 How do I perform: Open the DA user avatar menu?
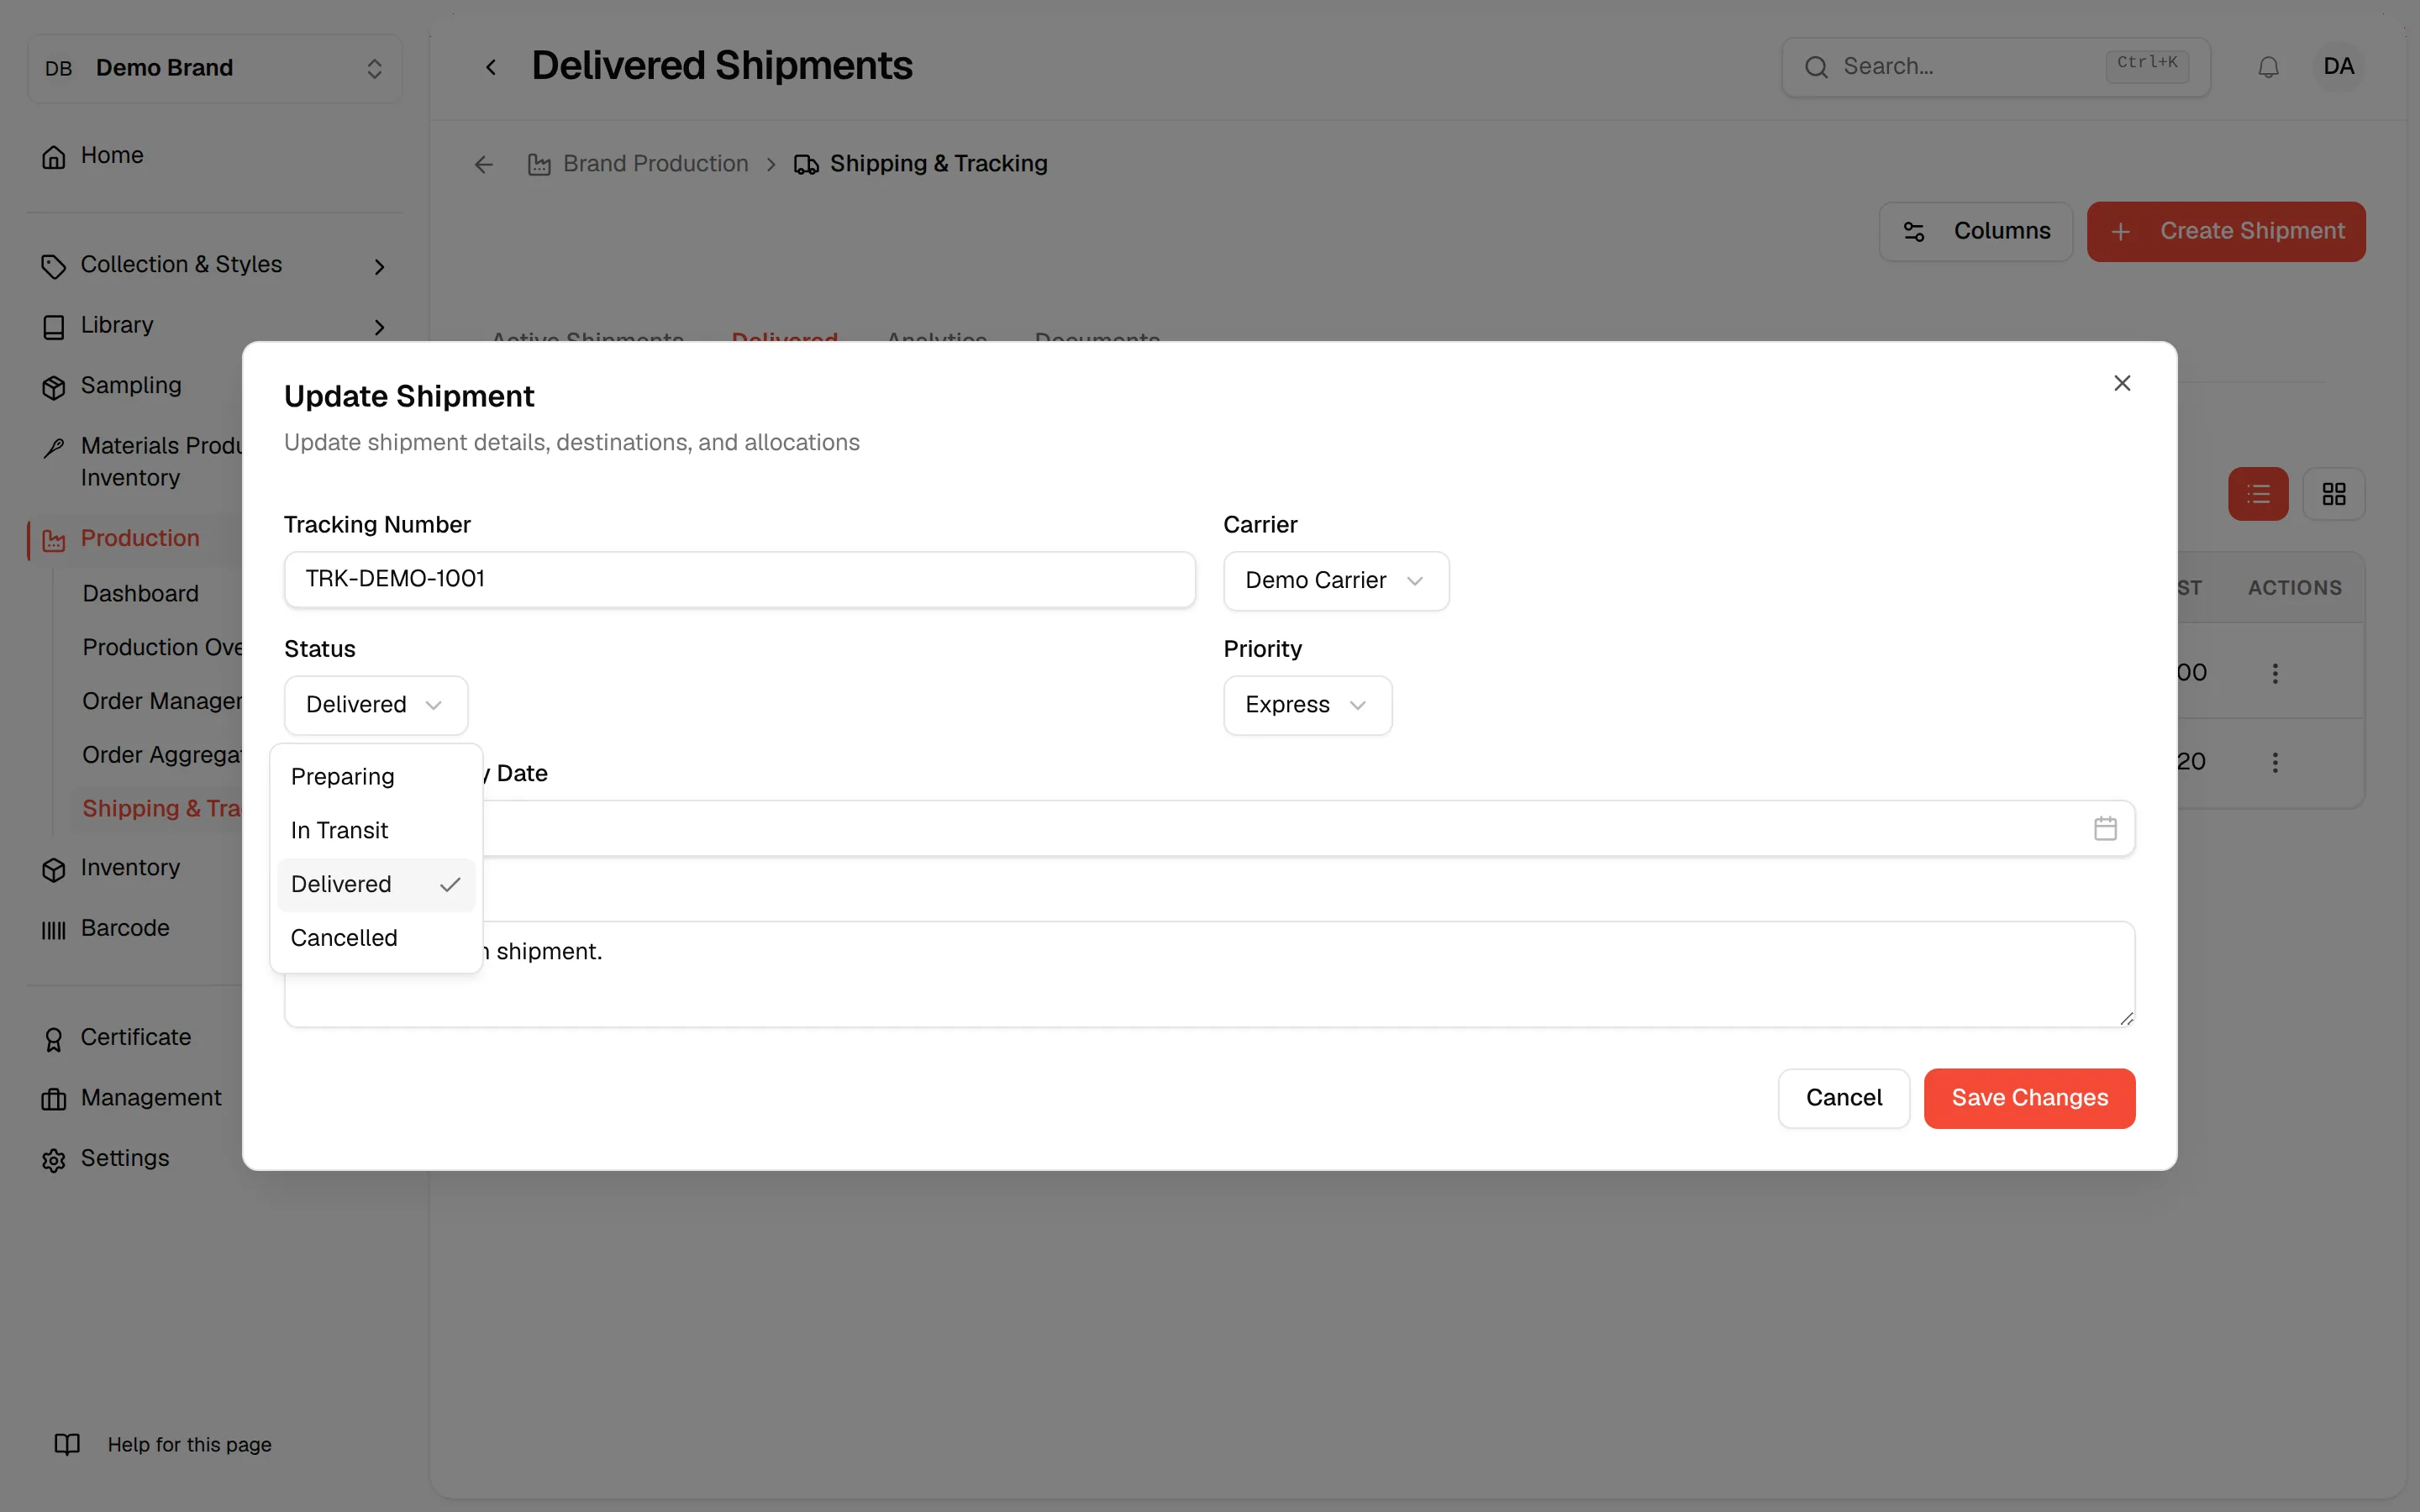(x=2338, y=67)
